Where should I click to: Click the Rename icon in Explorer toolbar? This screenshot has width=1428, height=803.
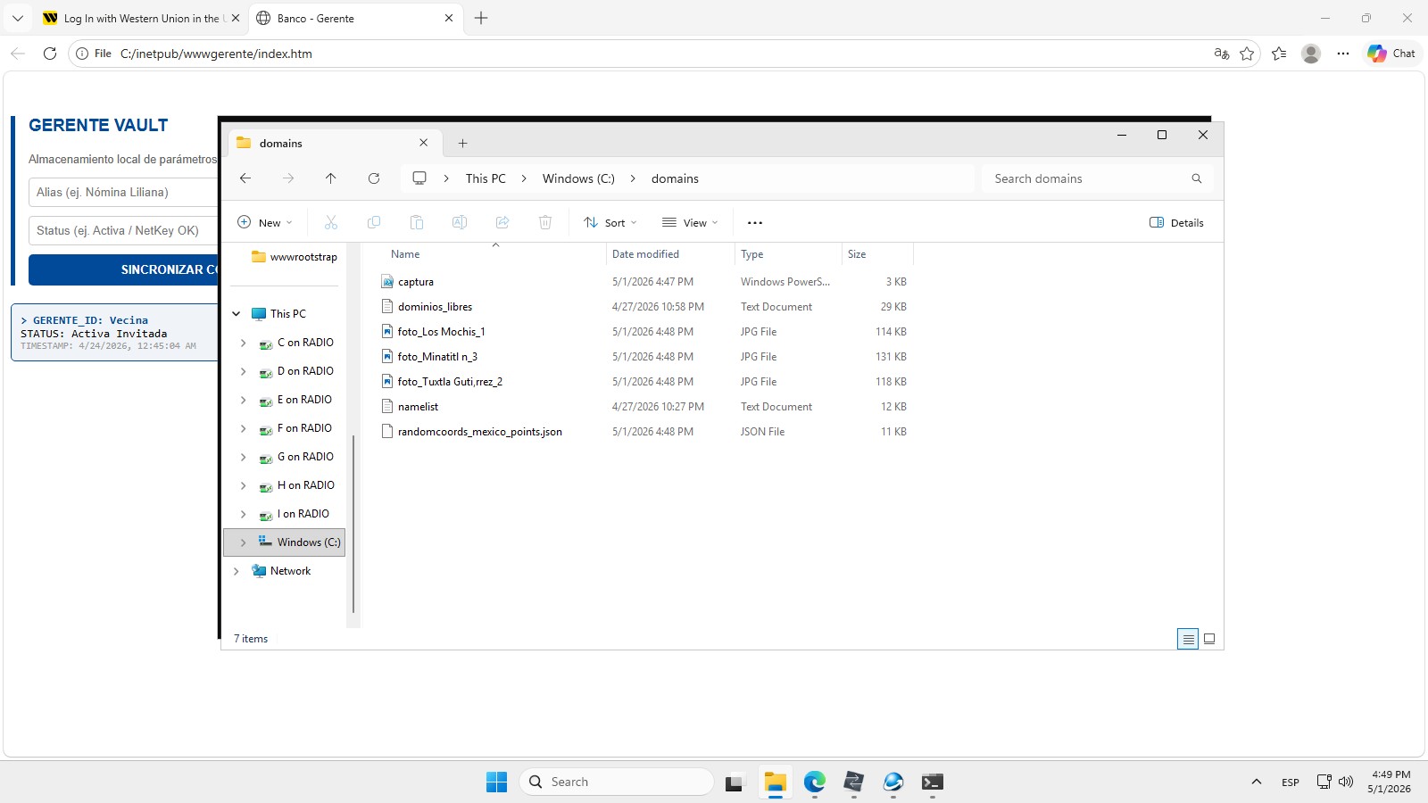coord(460,222)
